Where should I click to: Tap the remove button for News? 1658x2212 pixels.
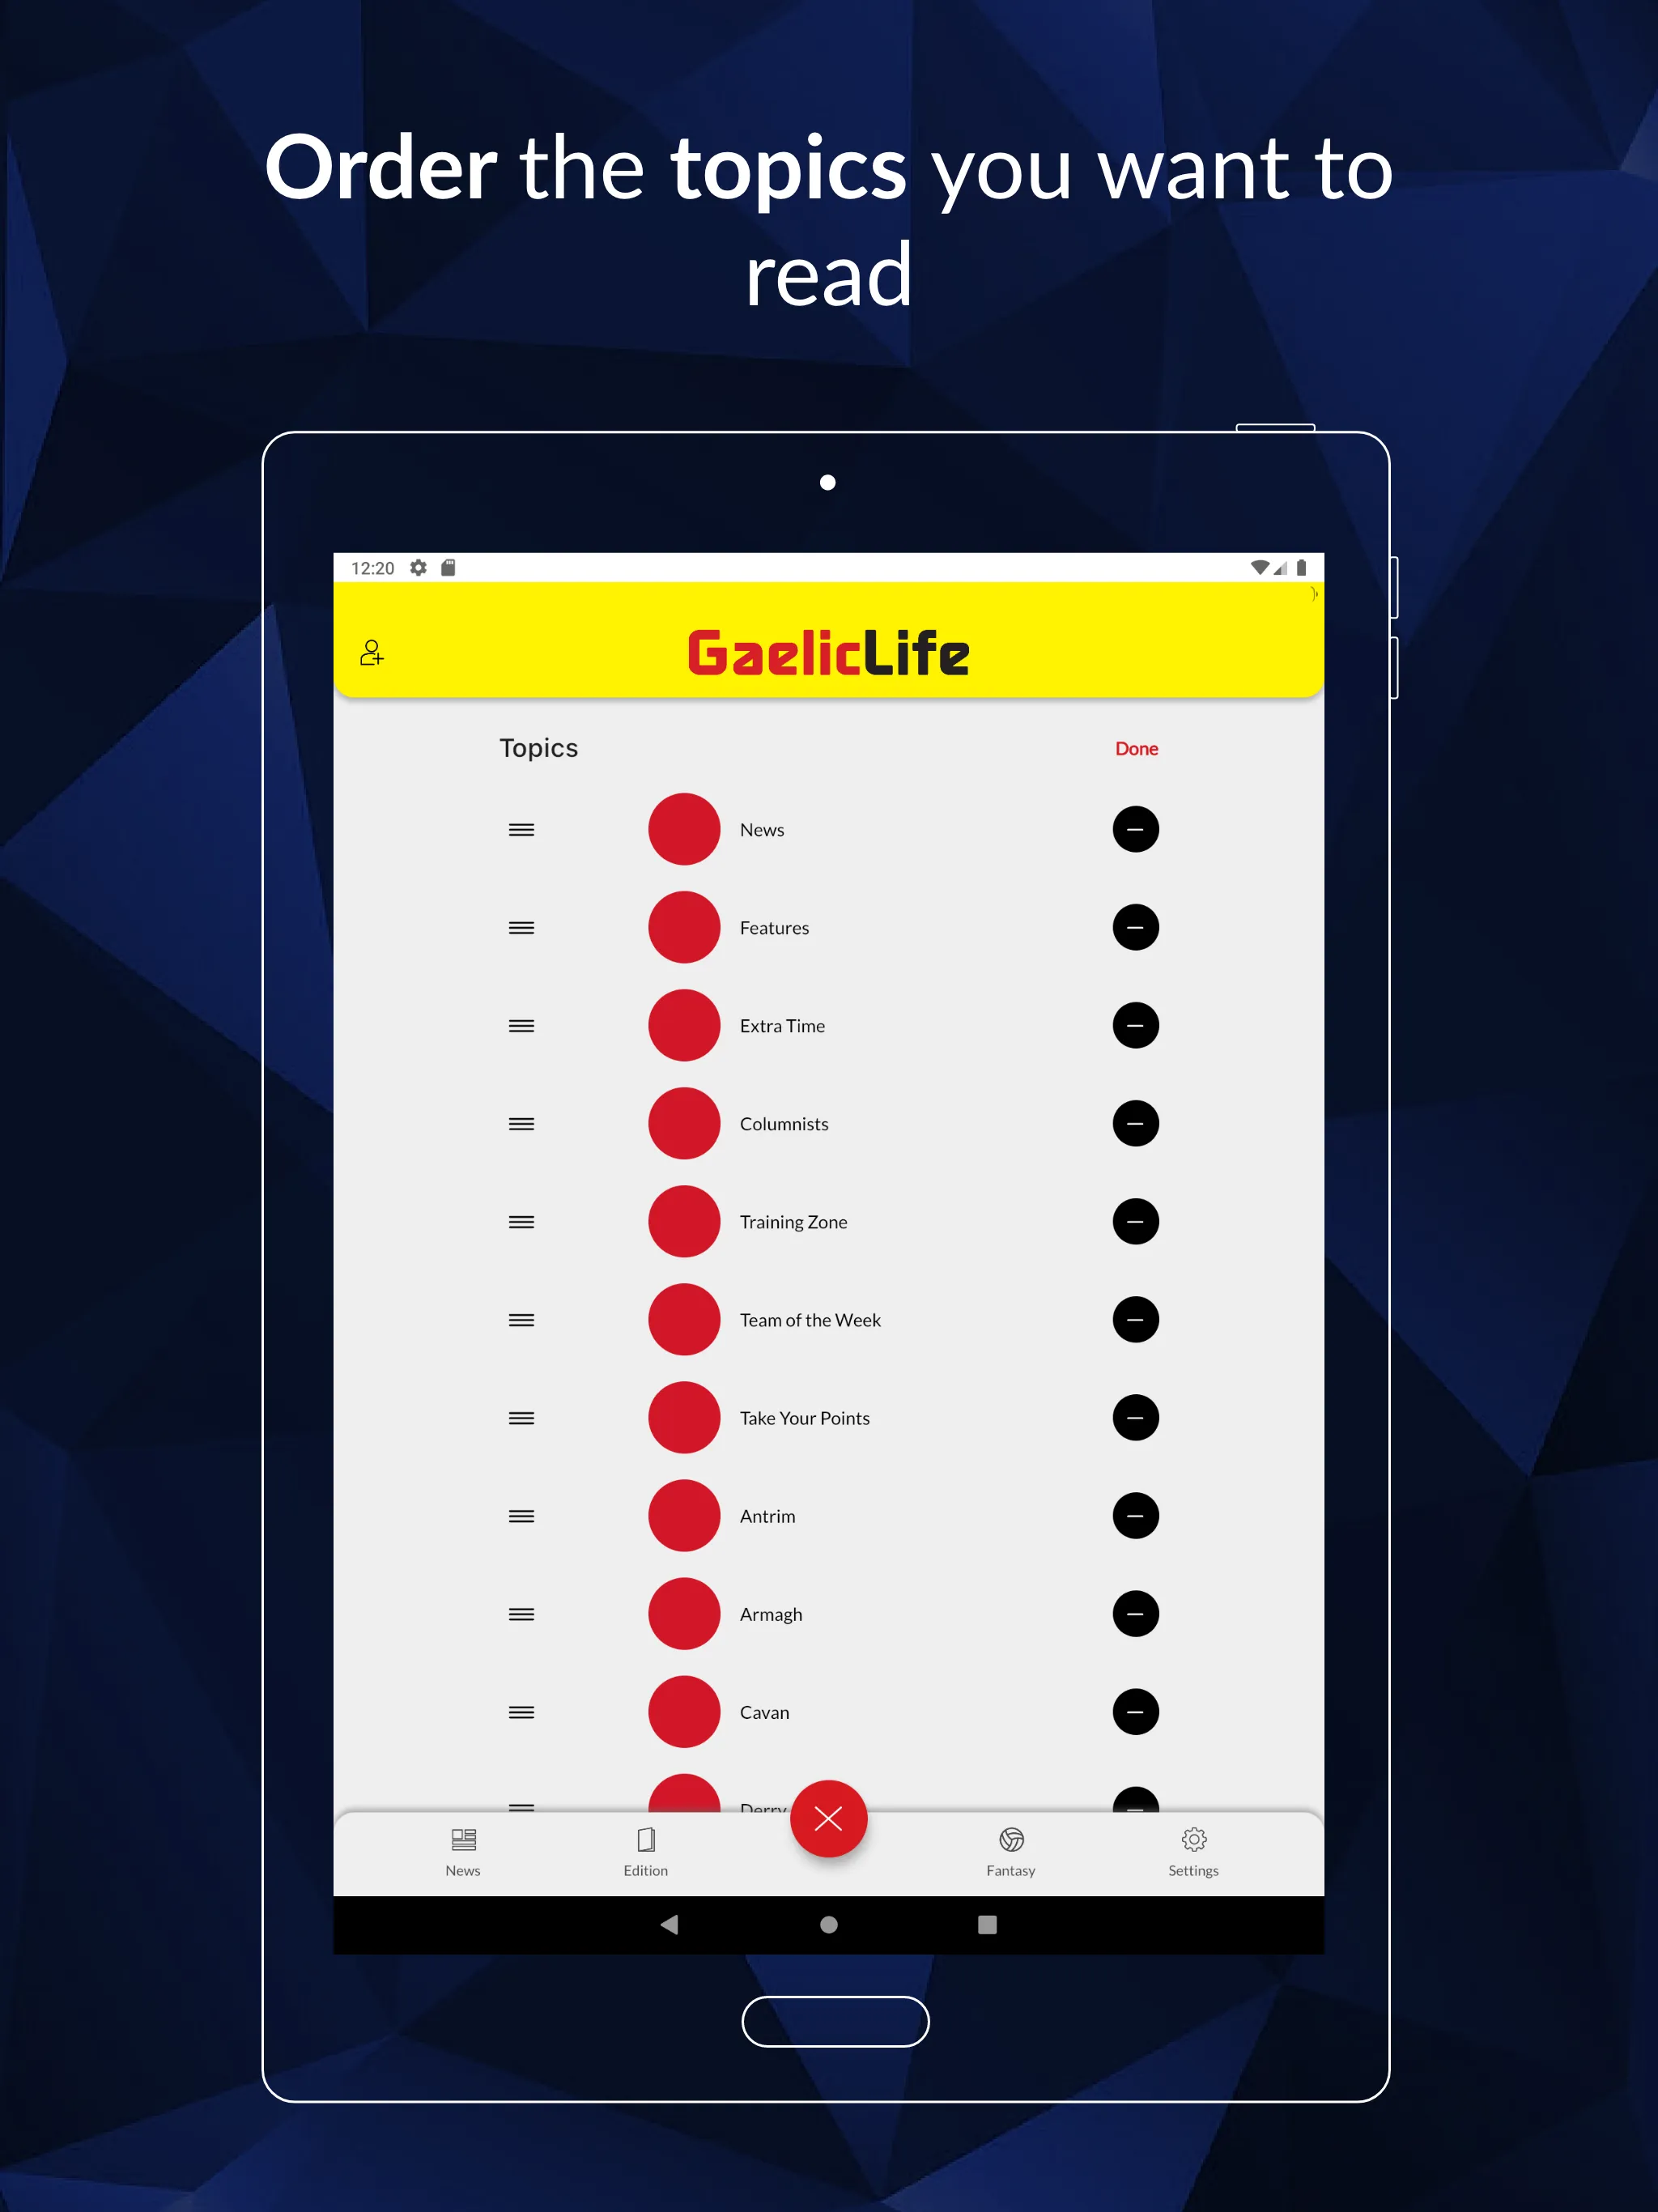point(1133,831)
